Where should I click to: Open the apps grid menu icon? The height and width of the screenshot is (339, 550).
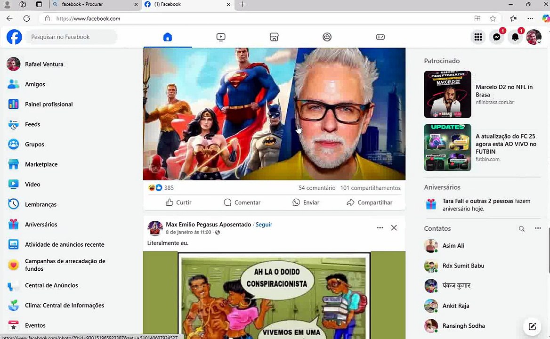coord(478,37)
